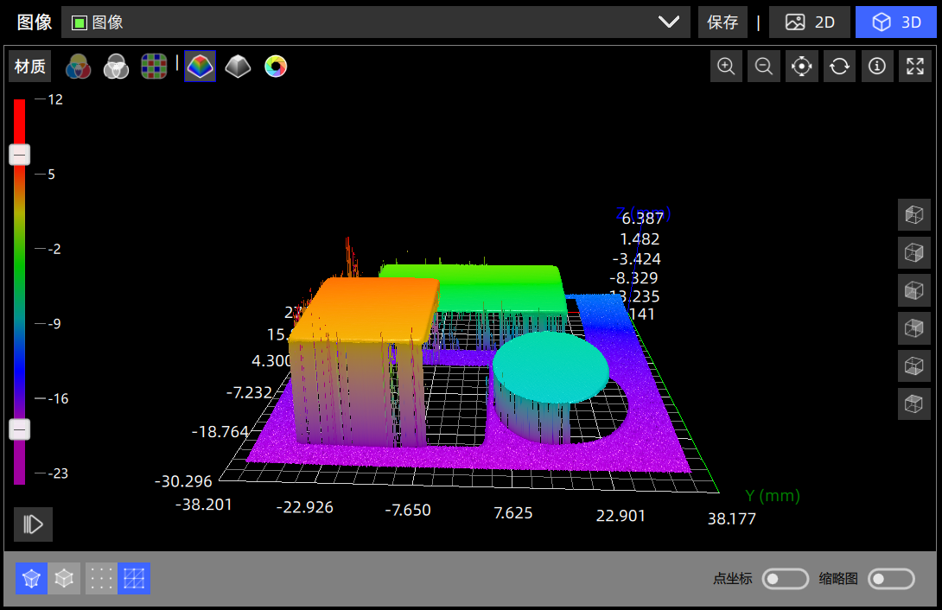Click the scale label -23
942x610 pixels.
click(x=58, y=473)
